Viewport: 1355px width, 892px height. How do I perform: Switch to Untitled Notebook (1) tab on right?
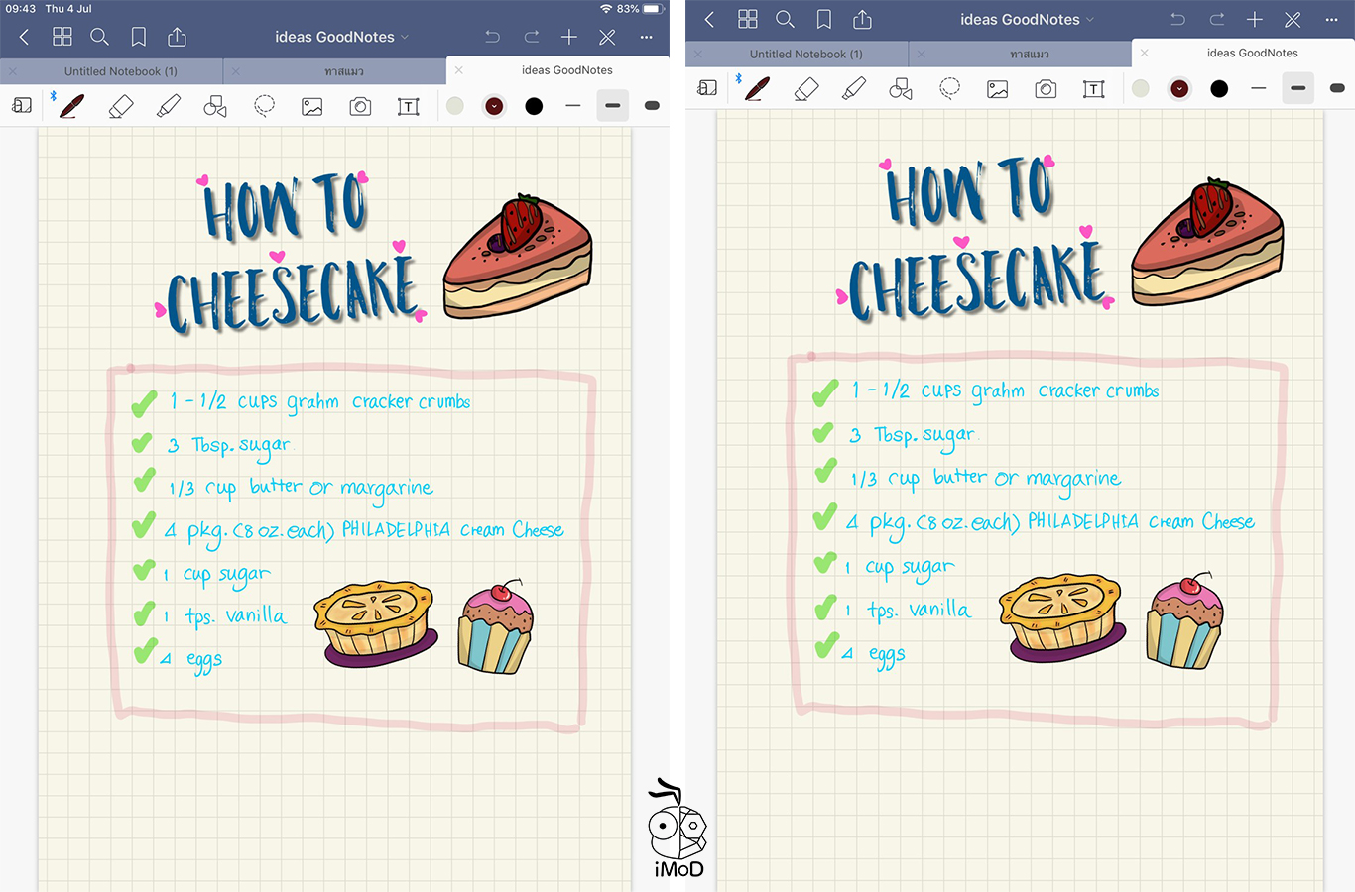pos(805,54)
